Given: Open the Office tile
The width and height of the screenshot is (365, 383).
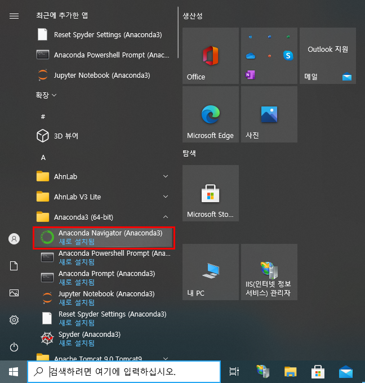Looking at the screenshot, I should pos(211,56).
